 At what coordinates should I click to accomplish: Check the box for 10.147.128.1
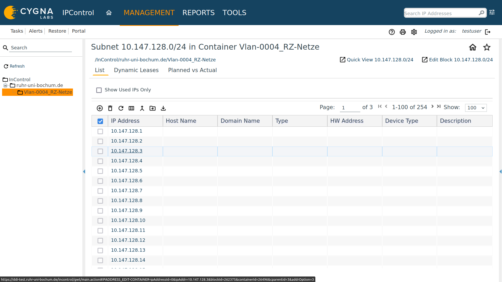click(100, 131)
